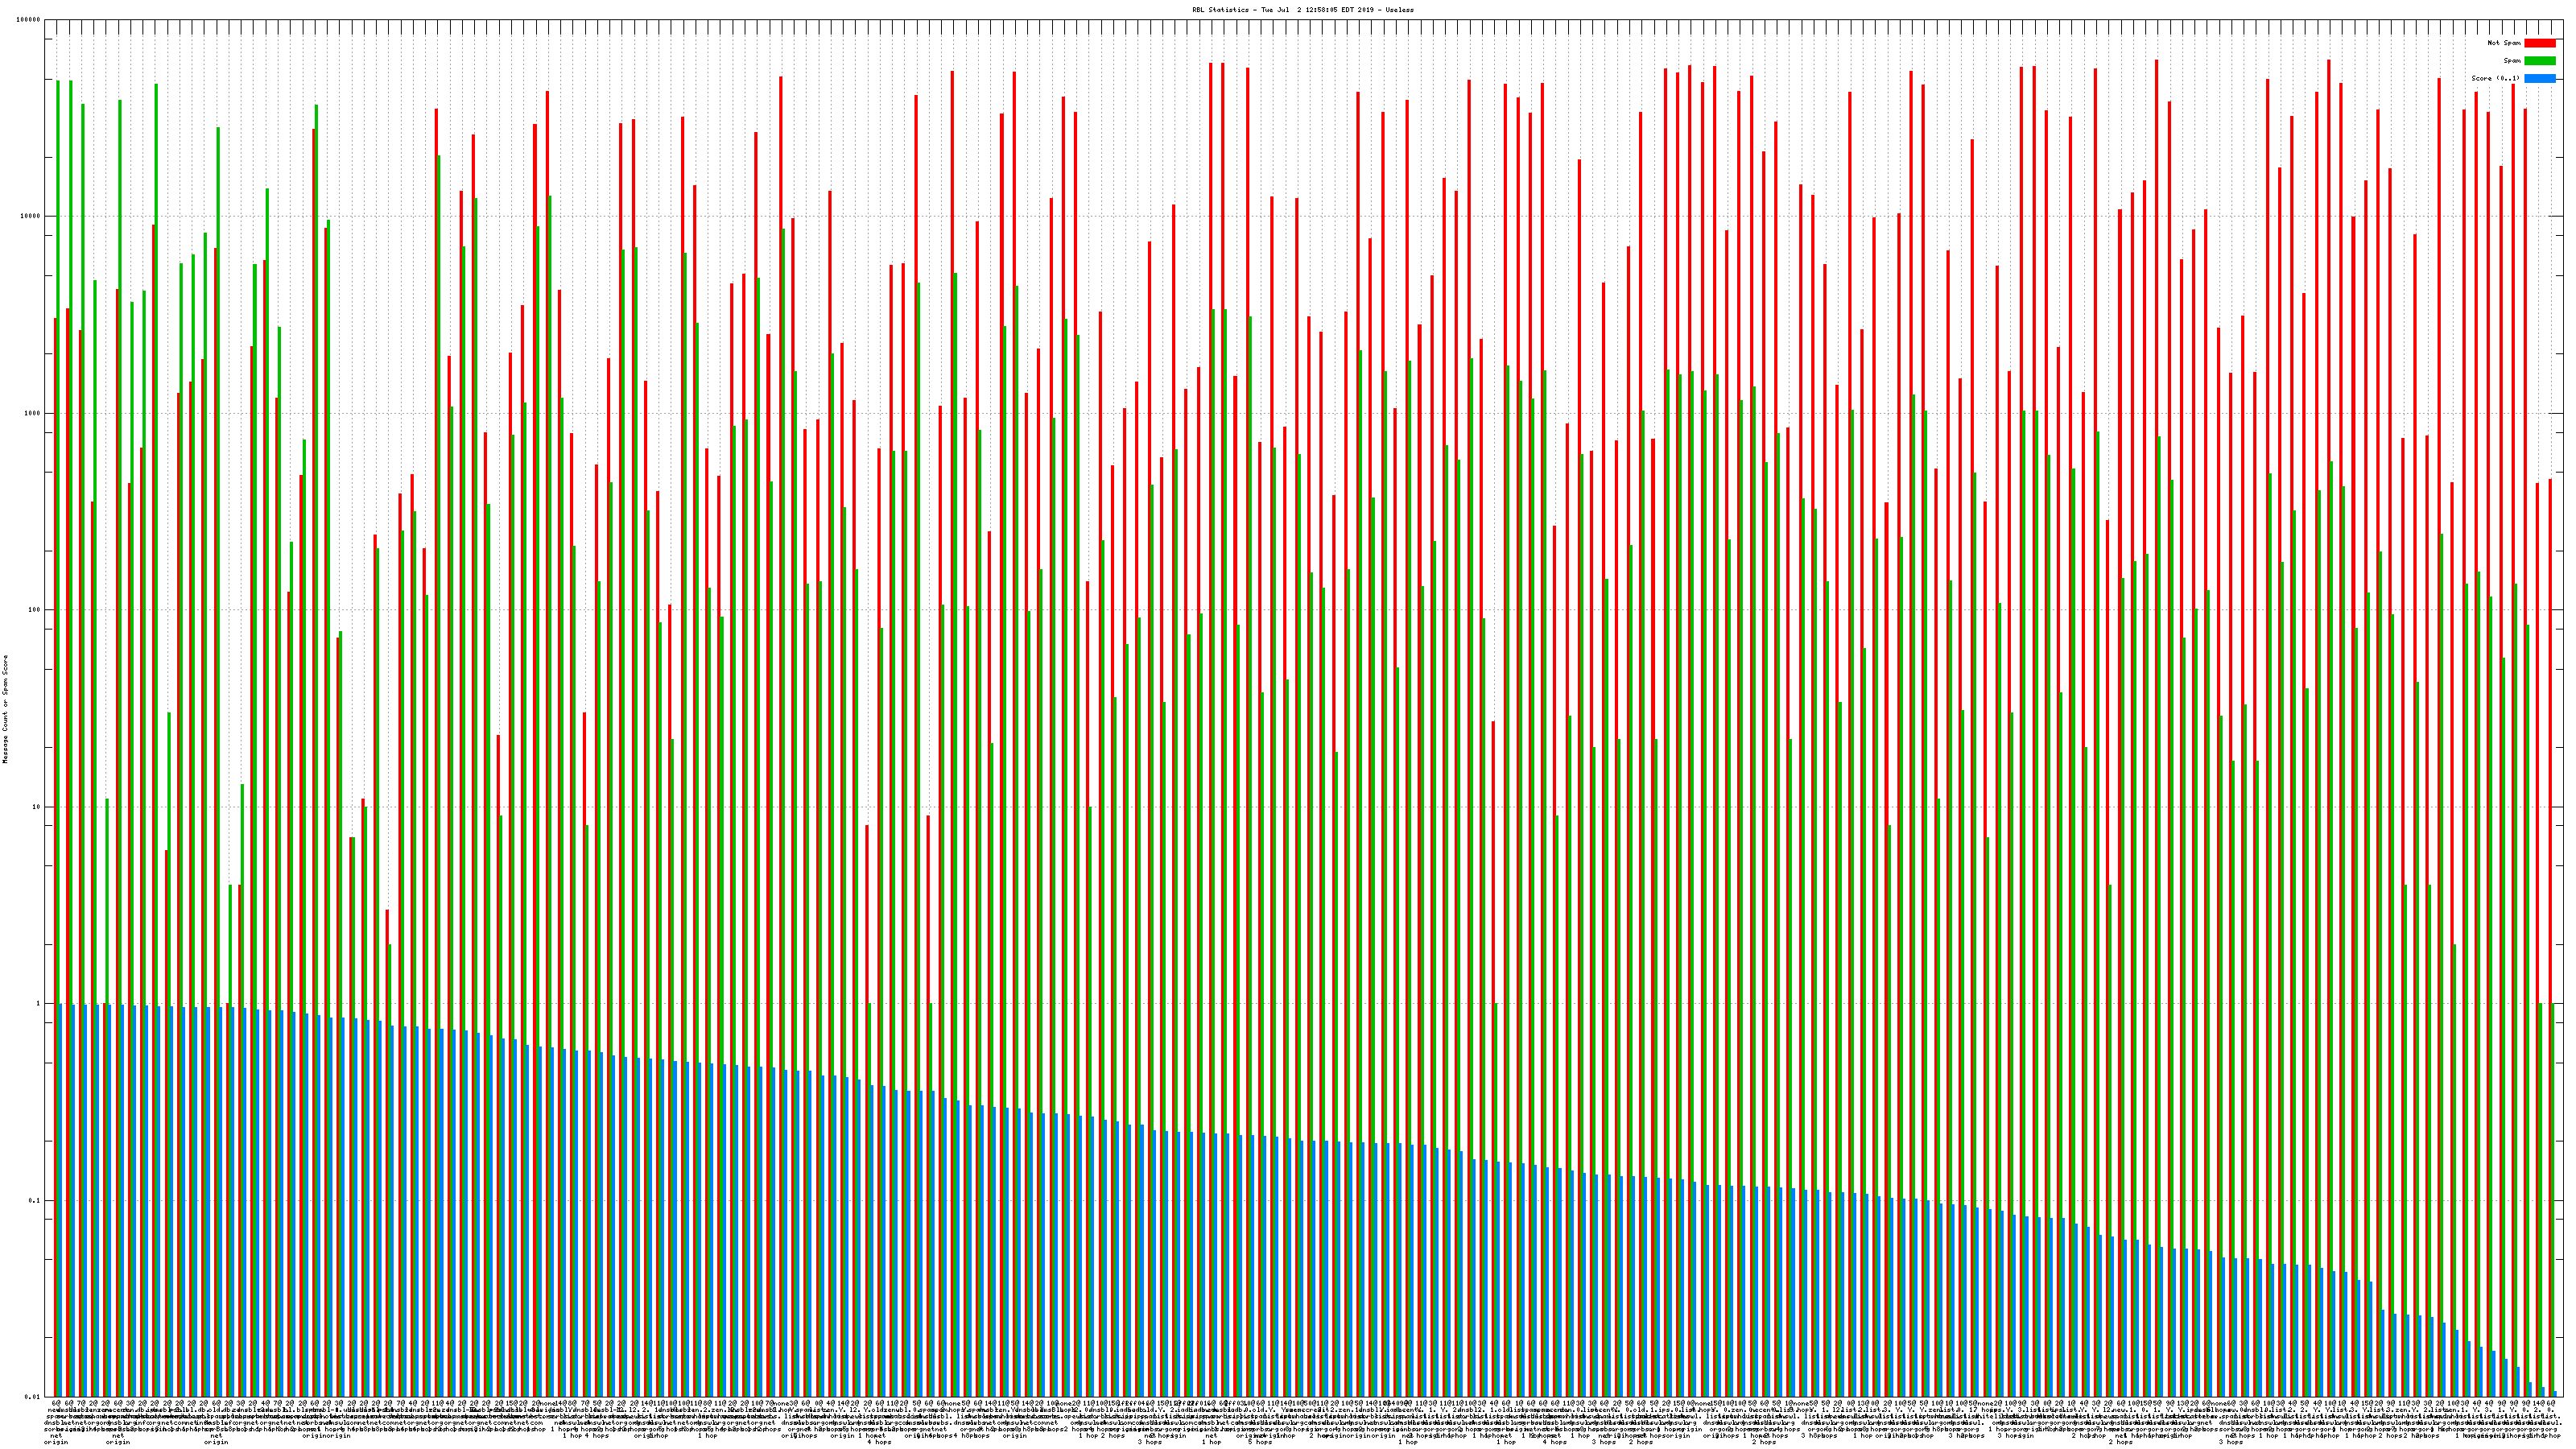Click the 100000 y-axis tick label

coord(28,20)
